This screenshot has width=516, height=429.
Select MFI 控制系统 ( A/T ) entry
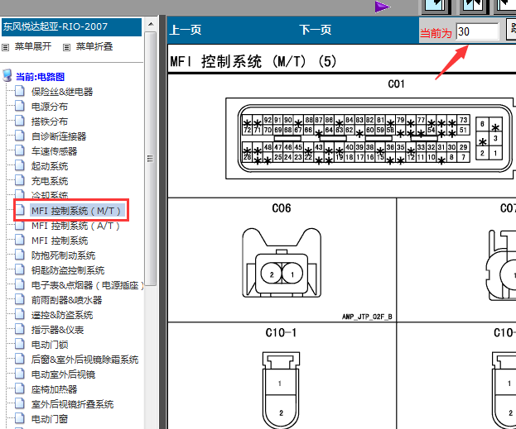click(x=75, y=226)
